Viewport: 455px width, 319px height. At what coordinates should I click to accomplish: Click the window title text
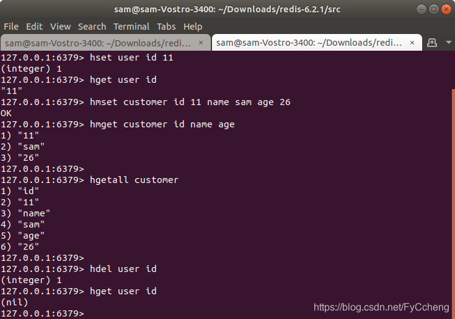(x=227, y=9)
